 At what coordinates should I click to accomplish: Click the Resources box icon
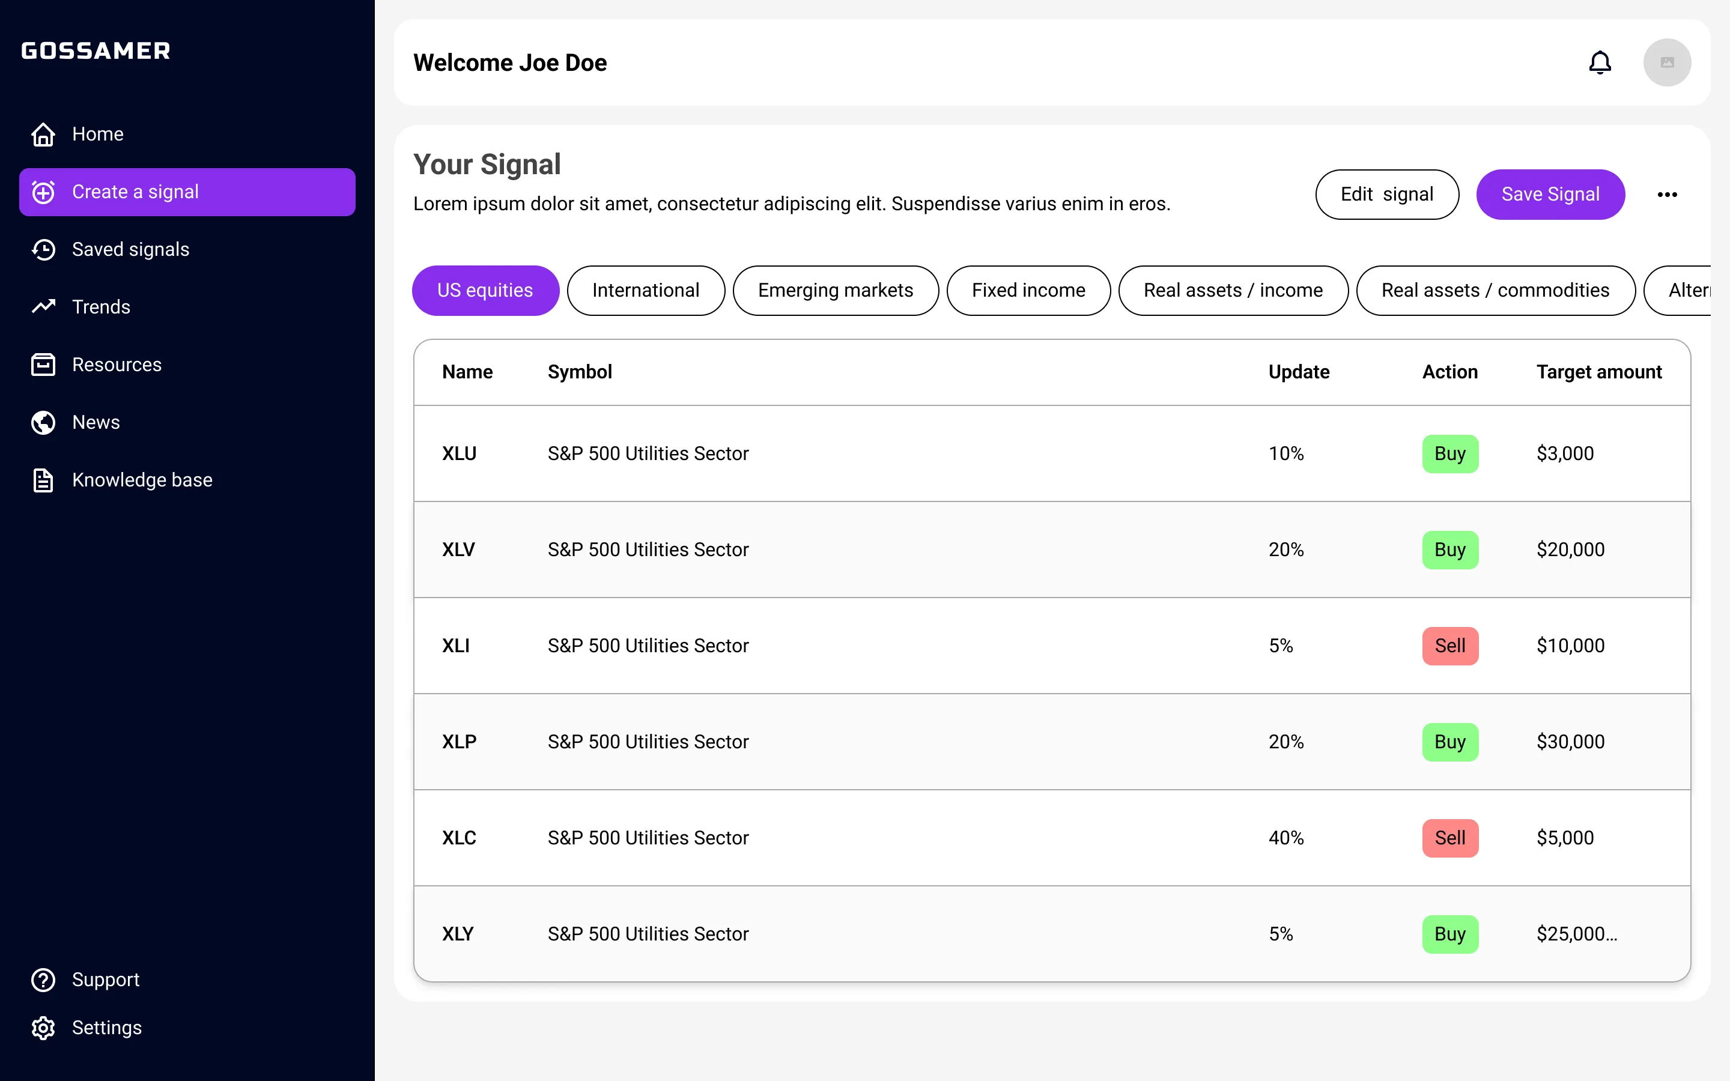click(x=43, y=365)
